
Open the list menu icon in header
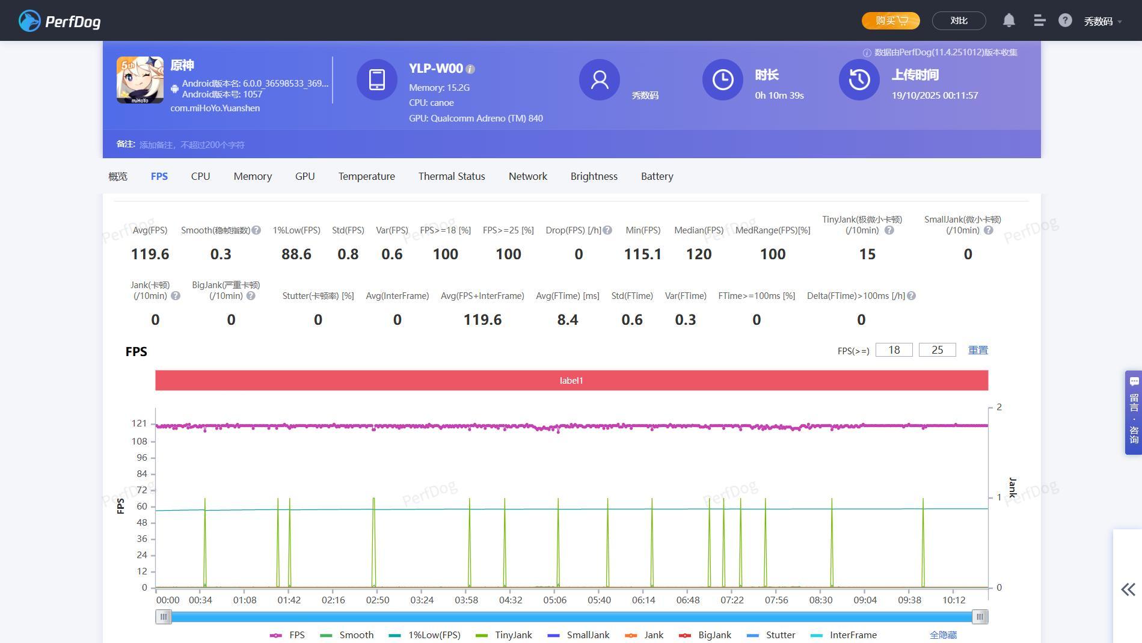click(x=1039, y=20)
